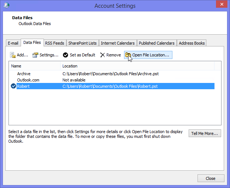Viewport: 230px width, 188px height.
Task: Show the Address Books tab
Action: 192,43
